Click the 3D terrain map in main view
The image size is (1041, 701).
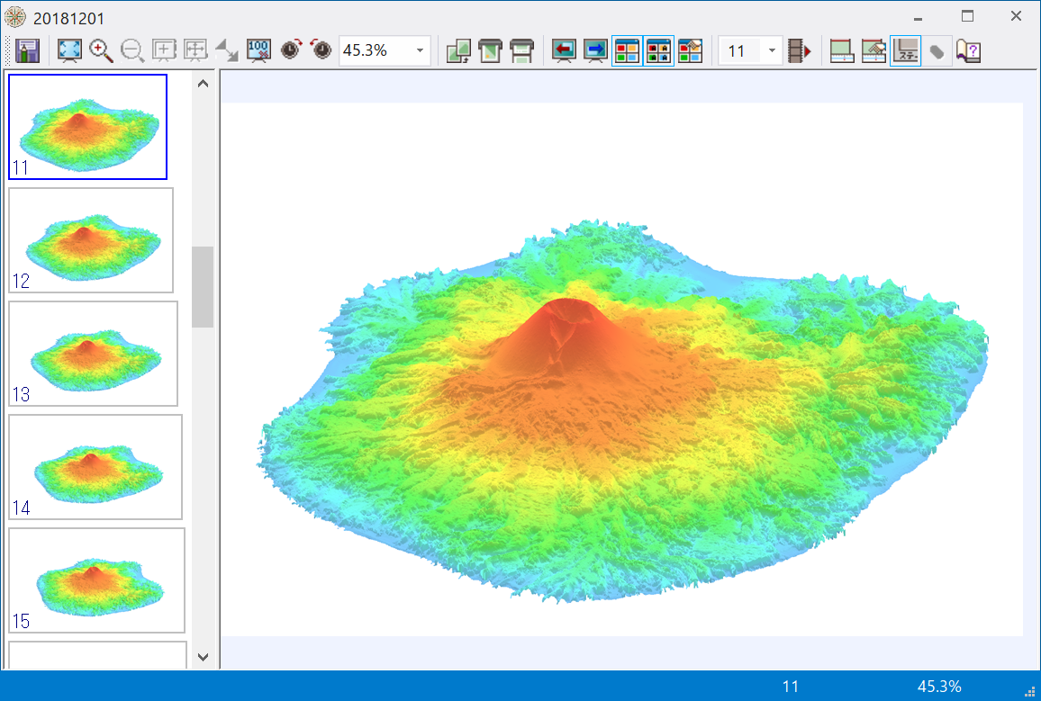point(622,411)
